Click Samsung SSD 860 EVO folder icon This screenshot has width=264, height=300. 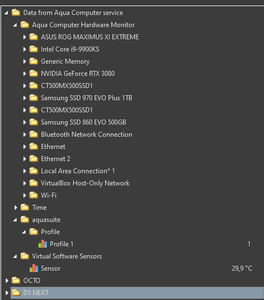coord(34,122)
